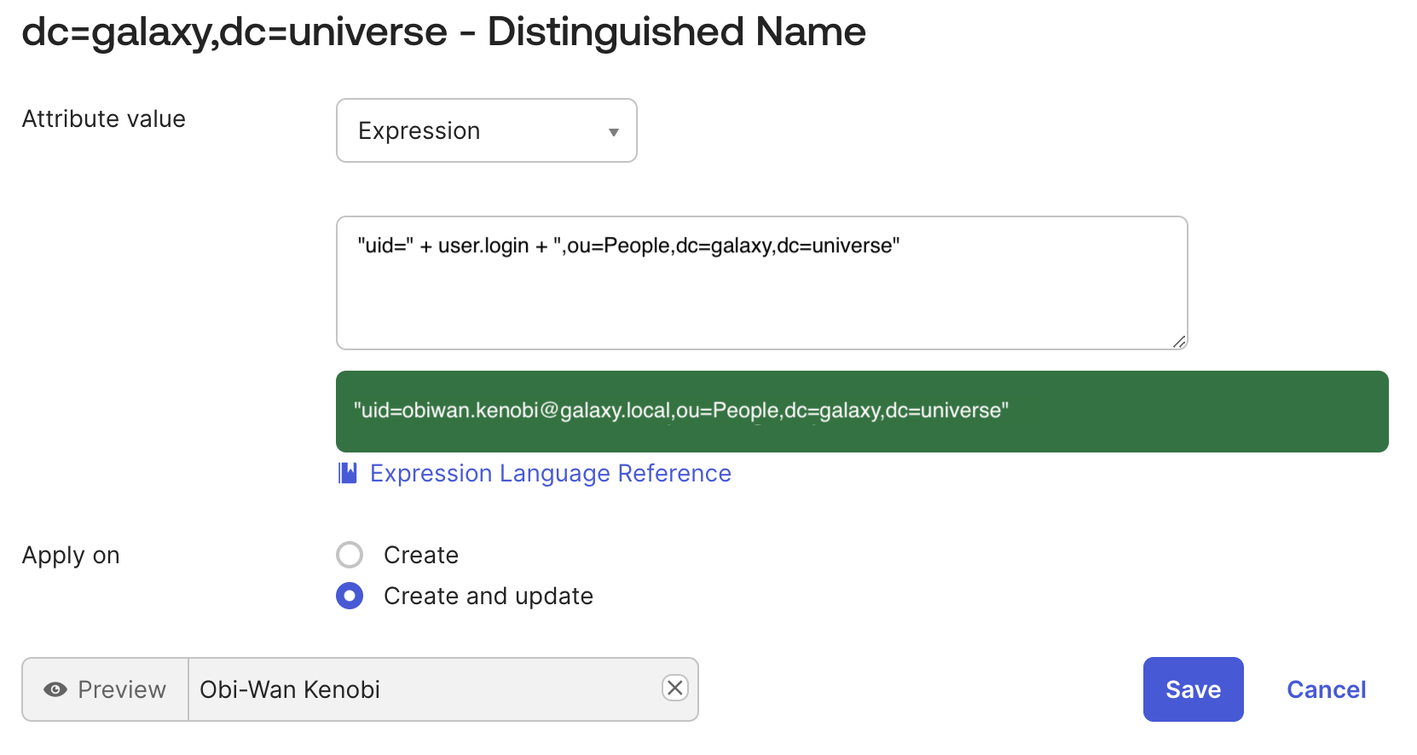Cancel editing the attribute mapping

[x=1326, y=689]
